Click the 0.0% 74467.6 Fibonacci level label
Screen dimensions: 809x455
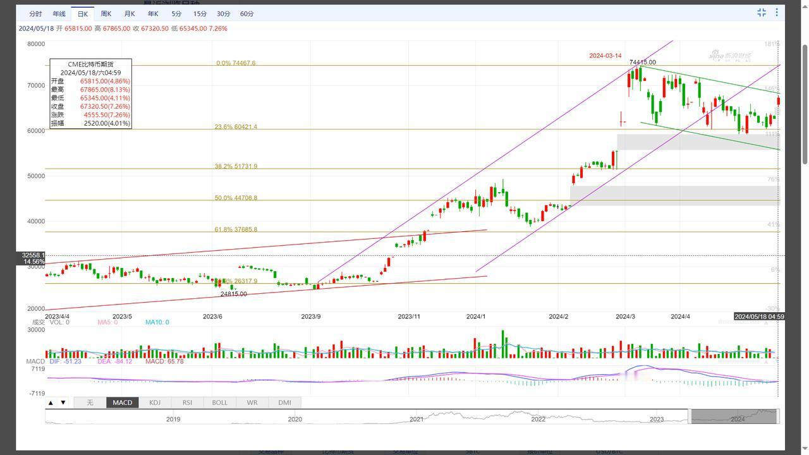click(x=236, y=63)
